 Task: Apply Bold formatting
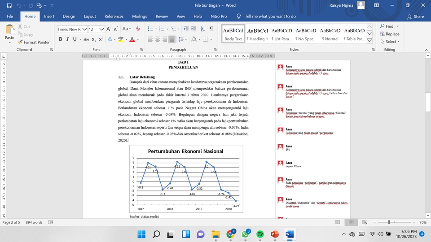(61, 39)
